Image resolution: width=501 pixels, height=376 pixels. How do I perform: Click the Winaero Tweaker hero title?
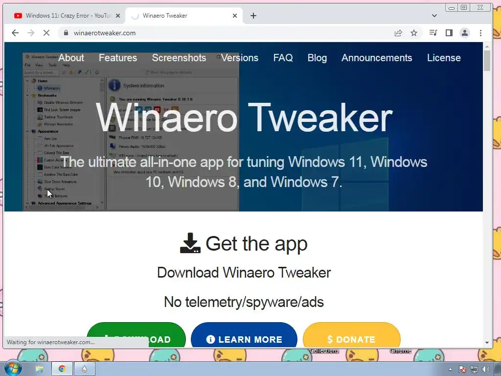(244, 117)
